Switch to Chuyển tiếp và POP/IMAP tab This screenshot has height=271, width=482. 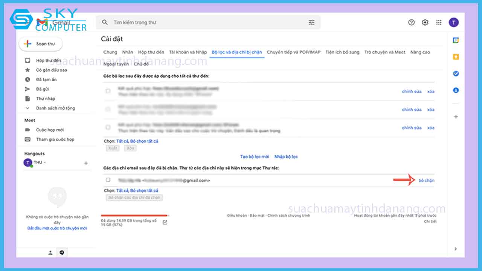(x=294, y=52)
